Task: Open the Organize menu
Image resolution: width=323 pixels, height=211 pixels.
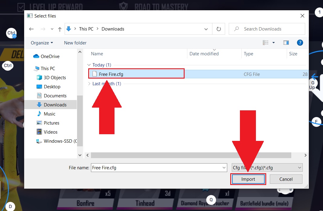Action: tap(42, 43)
